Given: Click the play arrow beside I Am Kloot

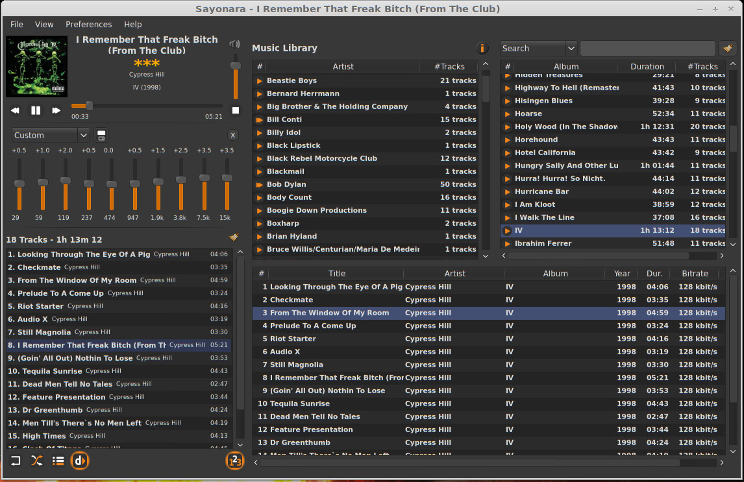Looking at the screenshot, I should coord(507,205).
